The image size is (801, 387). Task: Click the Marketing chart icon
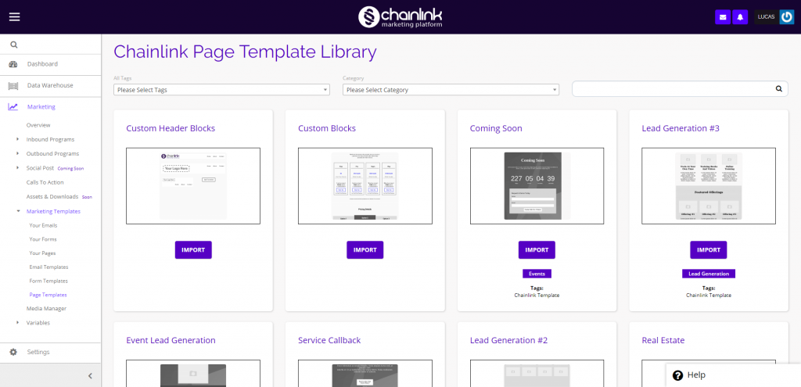point(13,107)
